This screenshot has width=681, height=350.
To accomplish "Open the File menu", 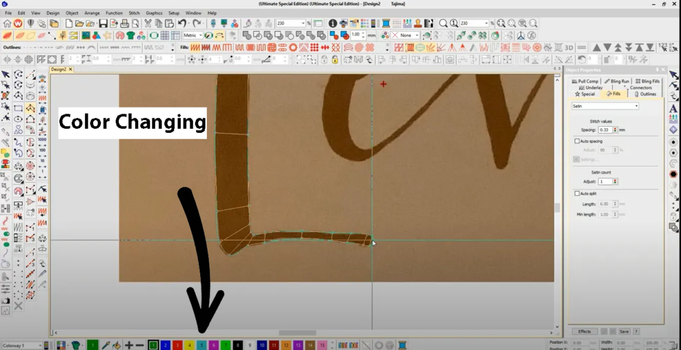I will [x=8, y=13].
